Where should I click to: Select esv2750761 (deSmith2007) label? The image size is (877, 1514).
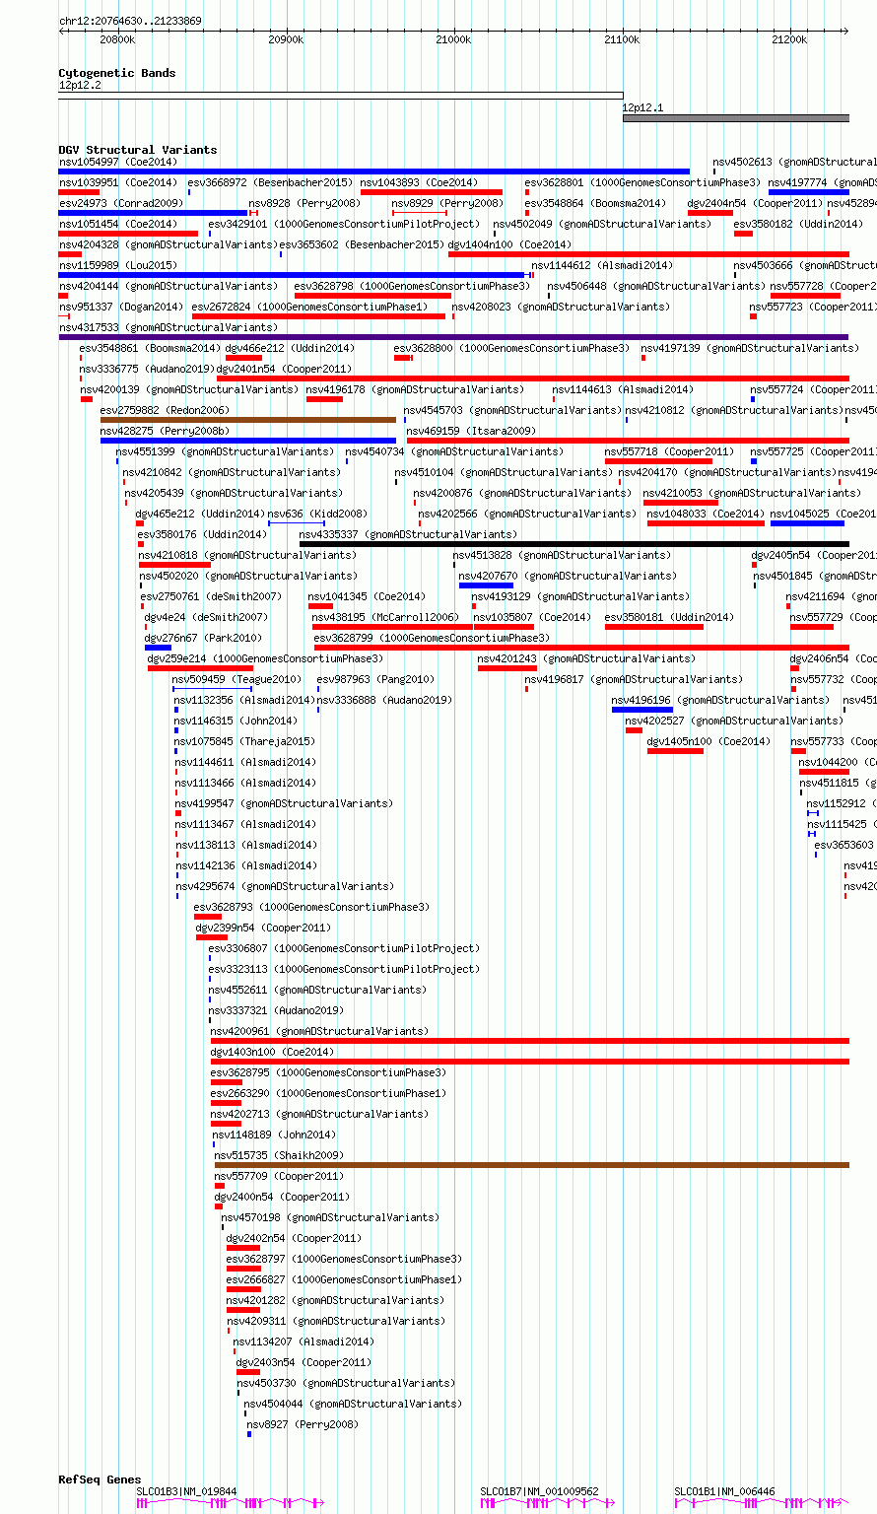(x=211, y=596)
